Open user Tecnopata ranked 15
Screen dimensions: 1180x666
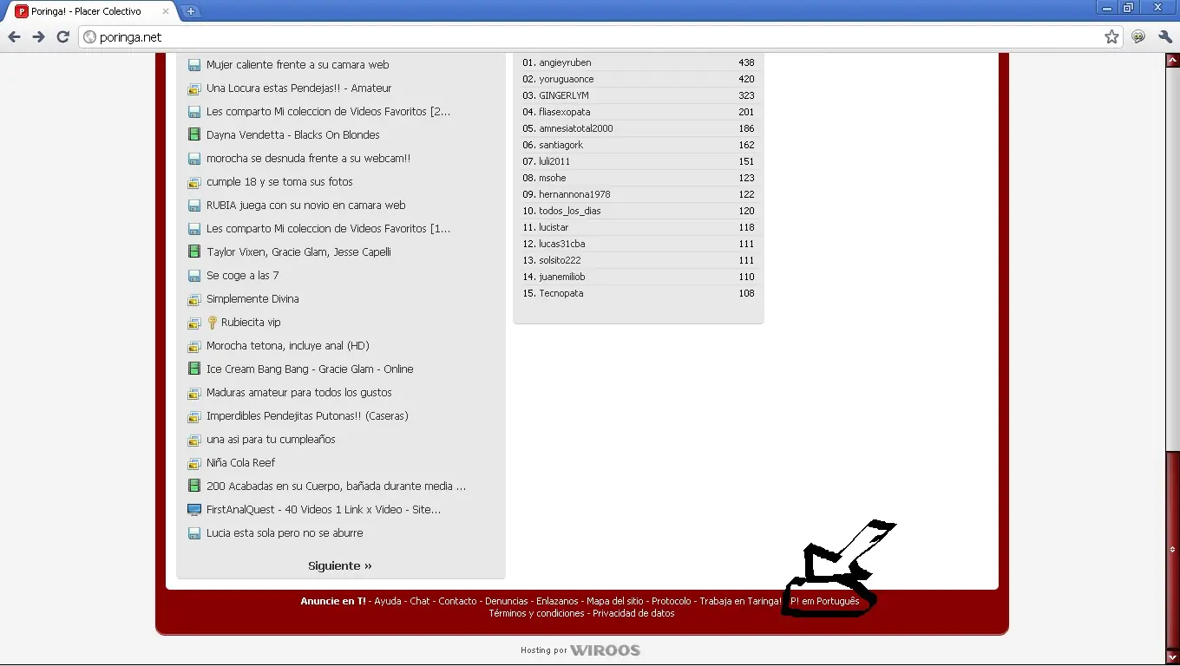(561, 293)
